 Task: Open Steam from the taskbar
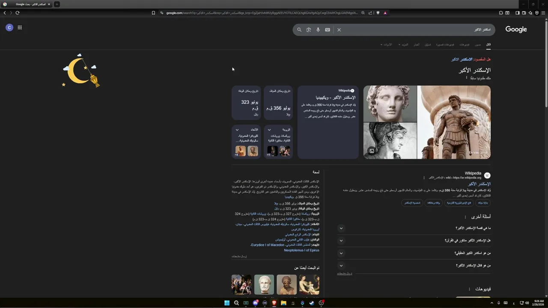(x=312, y=303)
